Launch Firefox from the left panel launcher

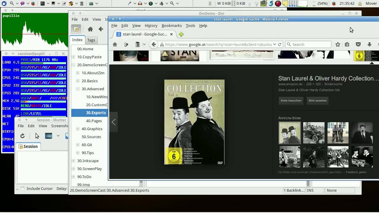click(33, 4)
